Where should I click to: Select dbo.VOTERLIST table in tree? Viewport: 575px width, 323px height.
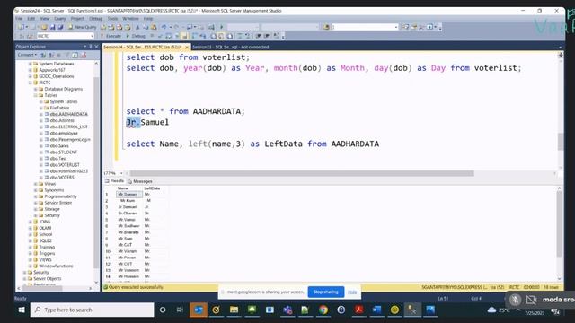65,165
